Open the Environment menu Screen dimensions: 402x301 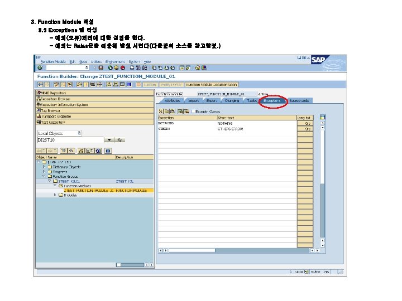(x=115, y=62)
